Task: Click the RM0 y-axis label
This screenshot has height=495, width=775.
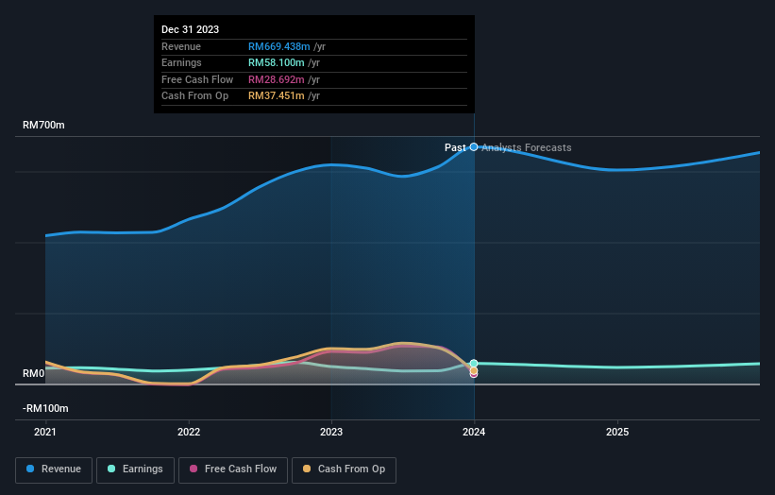Action: [34, 373]
